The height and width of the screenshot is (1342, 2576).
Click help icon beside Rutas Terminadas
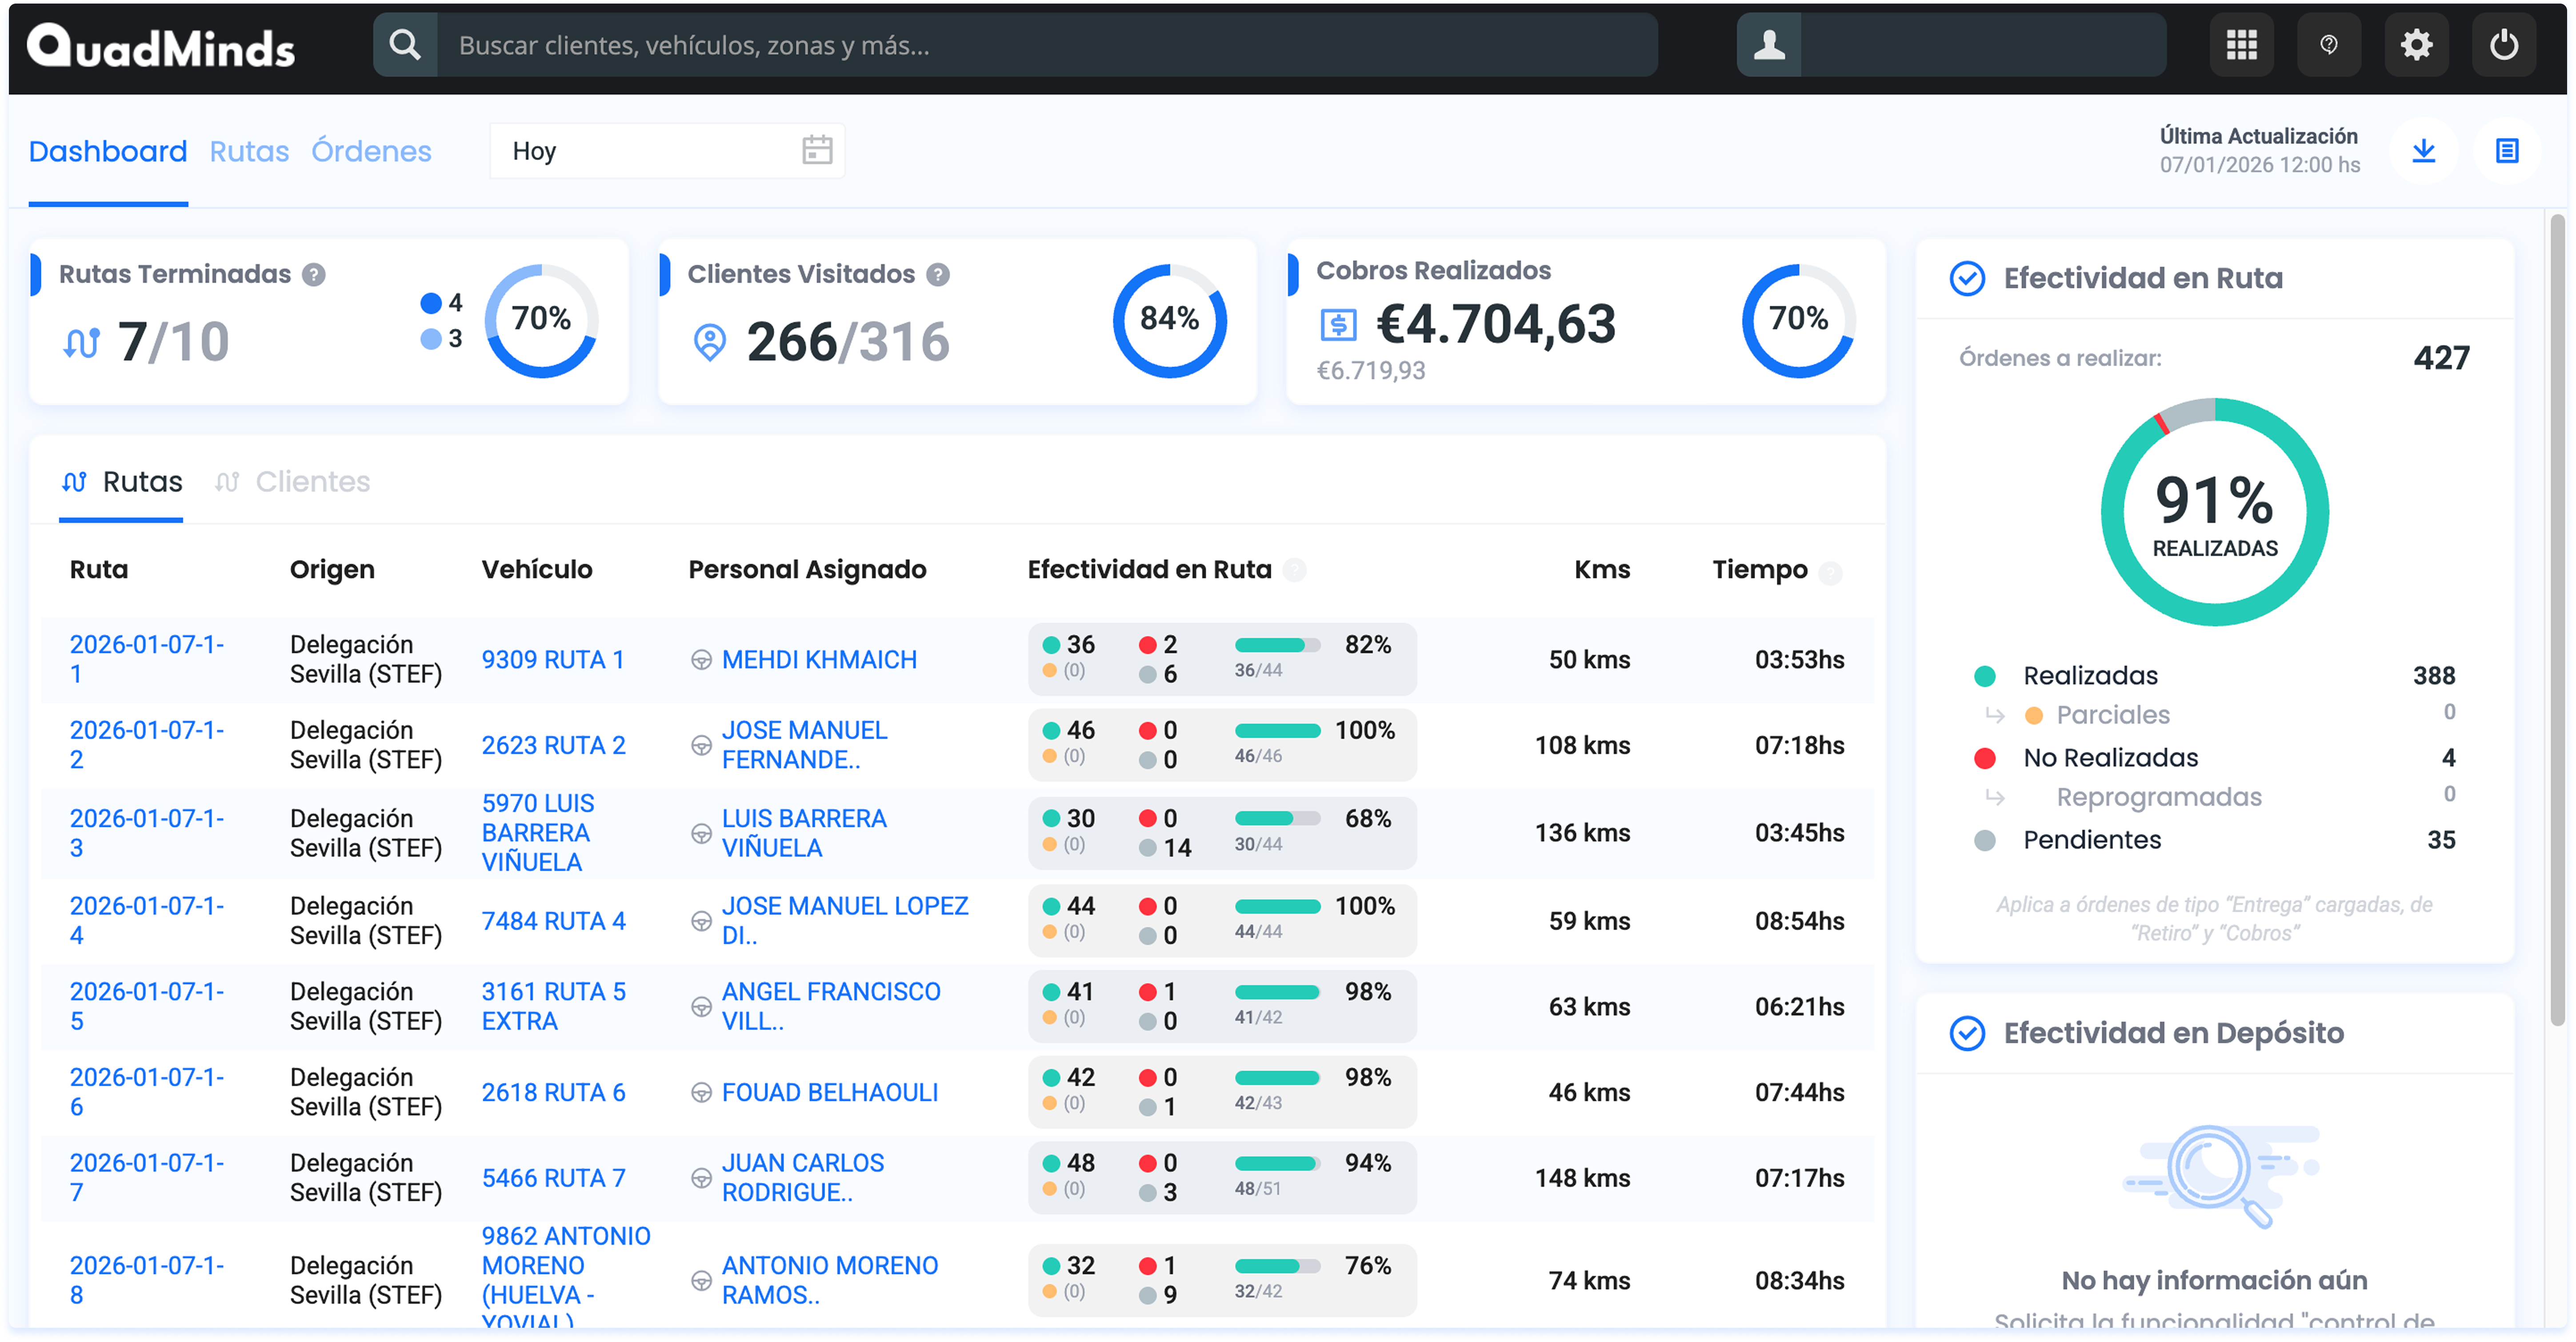tap(314, 274)
